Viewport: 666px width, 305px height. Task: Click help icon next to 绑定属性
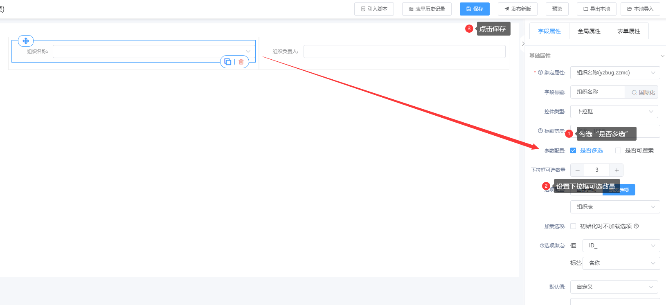[540, 72]
